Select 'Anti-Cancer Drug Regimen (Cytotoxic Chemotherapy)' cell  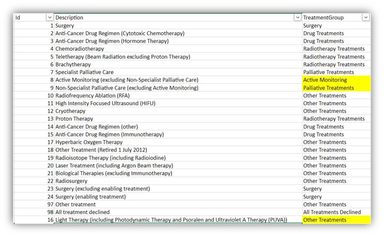tap(178, 33)
